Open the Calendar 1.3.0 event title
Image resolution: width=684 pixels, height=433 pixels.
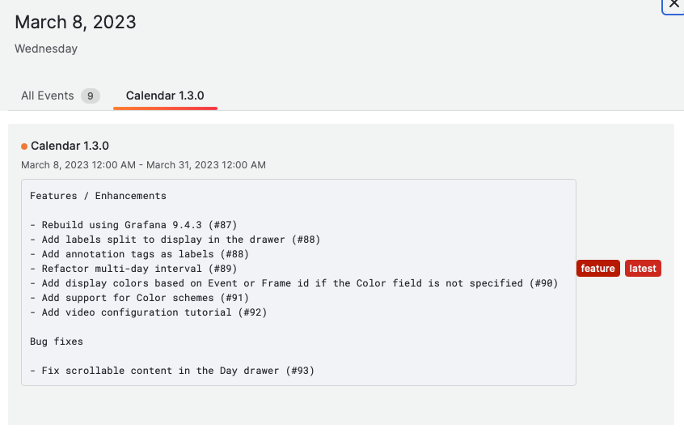tap(70, 146)
